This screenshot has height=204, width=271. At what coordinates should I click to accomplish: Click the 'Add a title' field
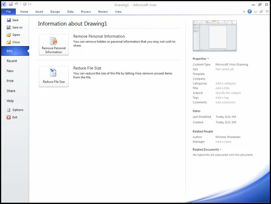coord(223,88)
